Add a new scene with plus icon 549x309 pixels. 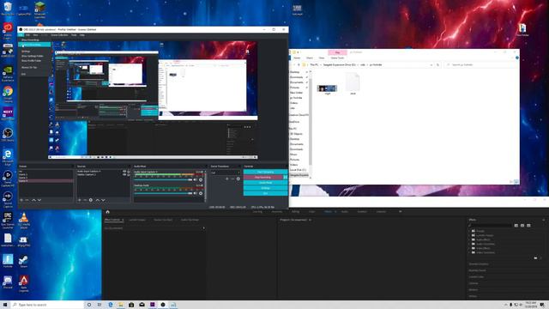pyautogui.click(x=21, y=200)
